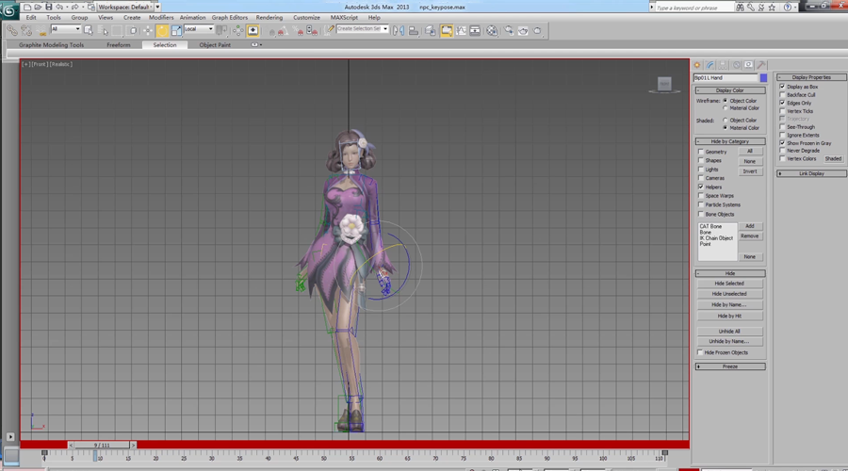Expand the Freeze rollout
This screenshot has height=471, width=848.
730,366
